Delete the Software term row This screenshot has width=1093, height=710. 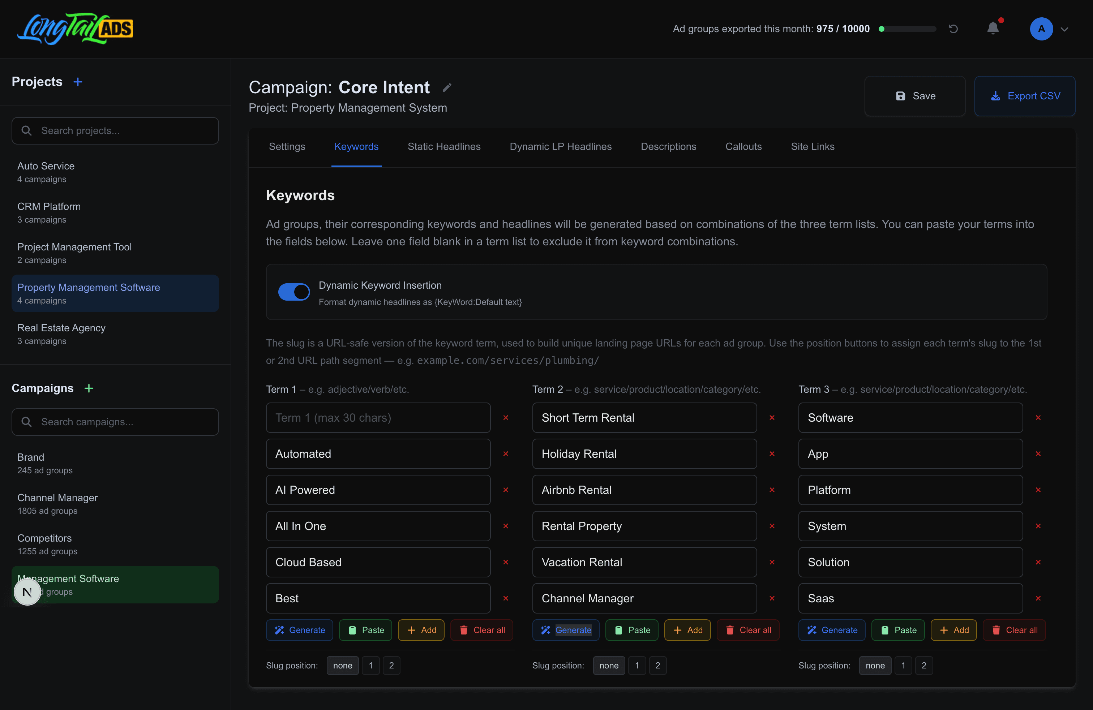pos(1038,418)
